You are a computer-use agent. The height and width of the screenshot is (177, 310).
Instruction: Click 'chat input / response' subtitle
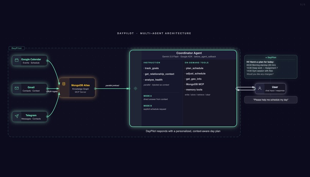tap(275, 91)
